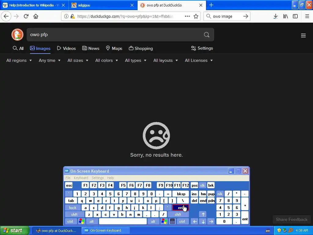Toggle the lock (caps lock) key
The height and width of the screenshot is (235, 313).
[x=73, y=208]
